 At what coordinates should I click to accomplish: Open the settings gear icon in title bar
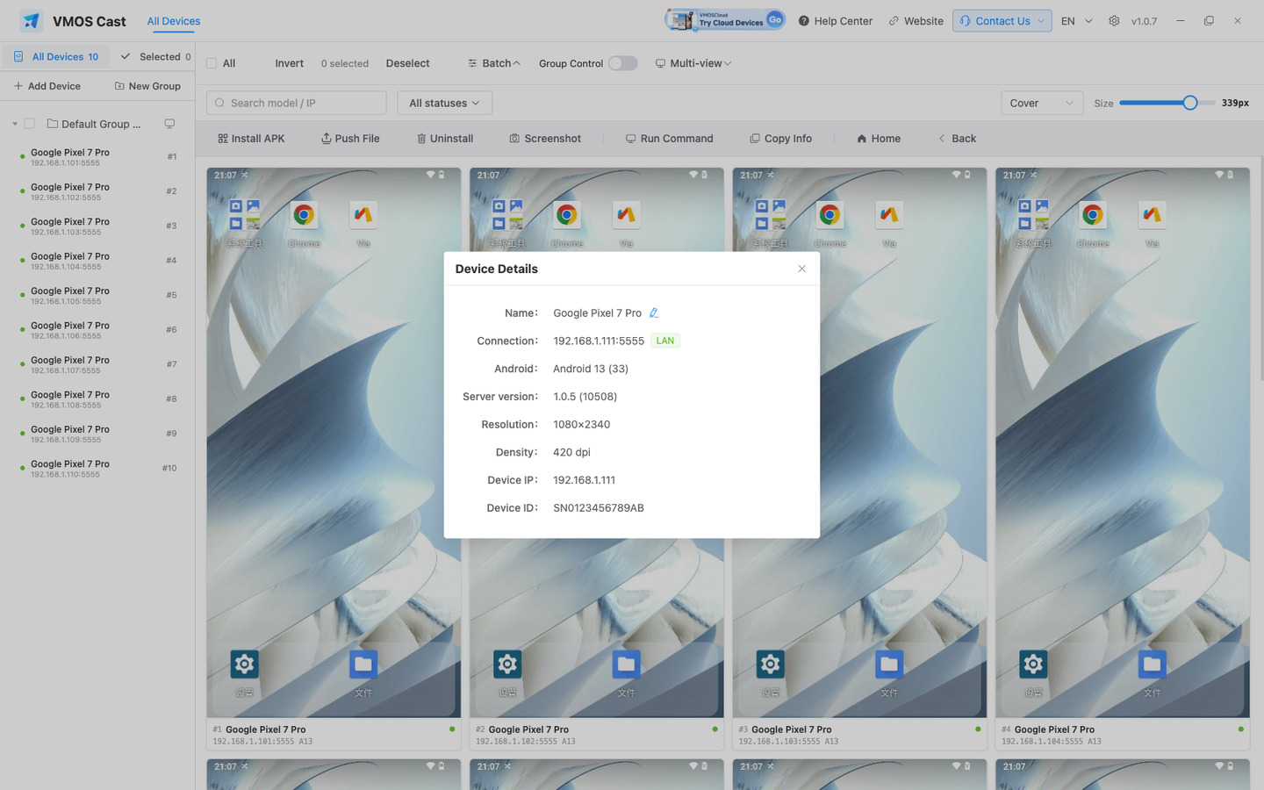coord(1114,21)
